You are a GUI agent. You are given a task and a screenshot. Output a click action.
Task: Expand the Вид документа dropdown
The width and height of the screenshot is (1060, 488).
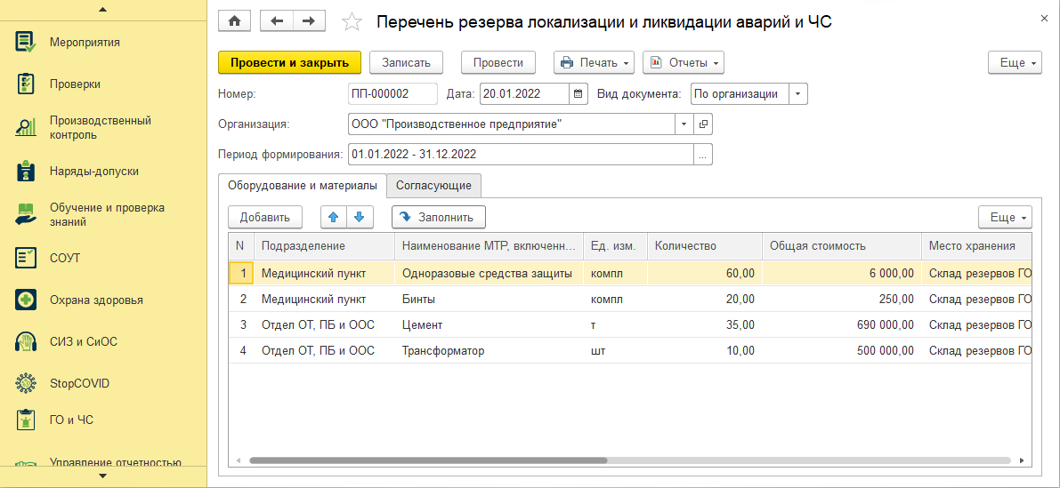[798, 94]
